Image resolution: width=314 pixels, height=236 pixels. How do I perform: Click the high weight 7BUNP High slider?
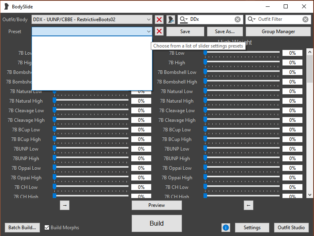coord(242,159)
